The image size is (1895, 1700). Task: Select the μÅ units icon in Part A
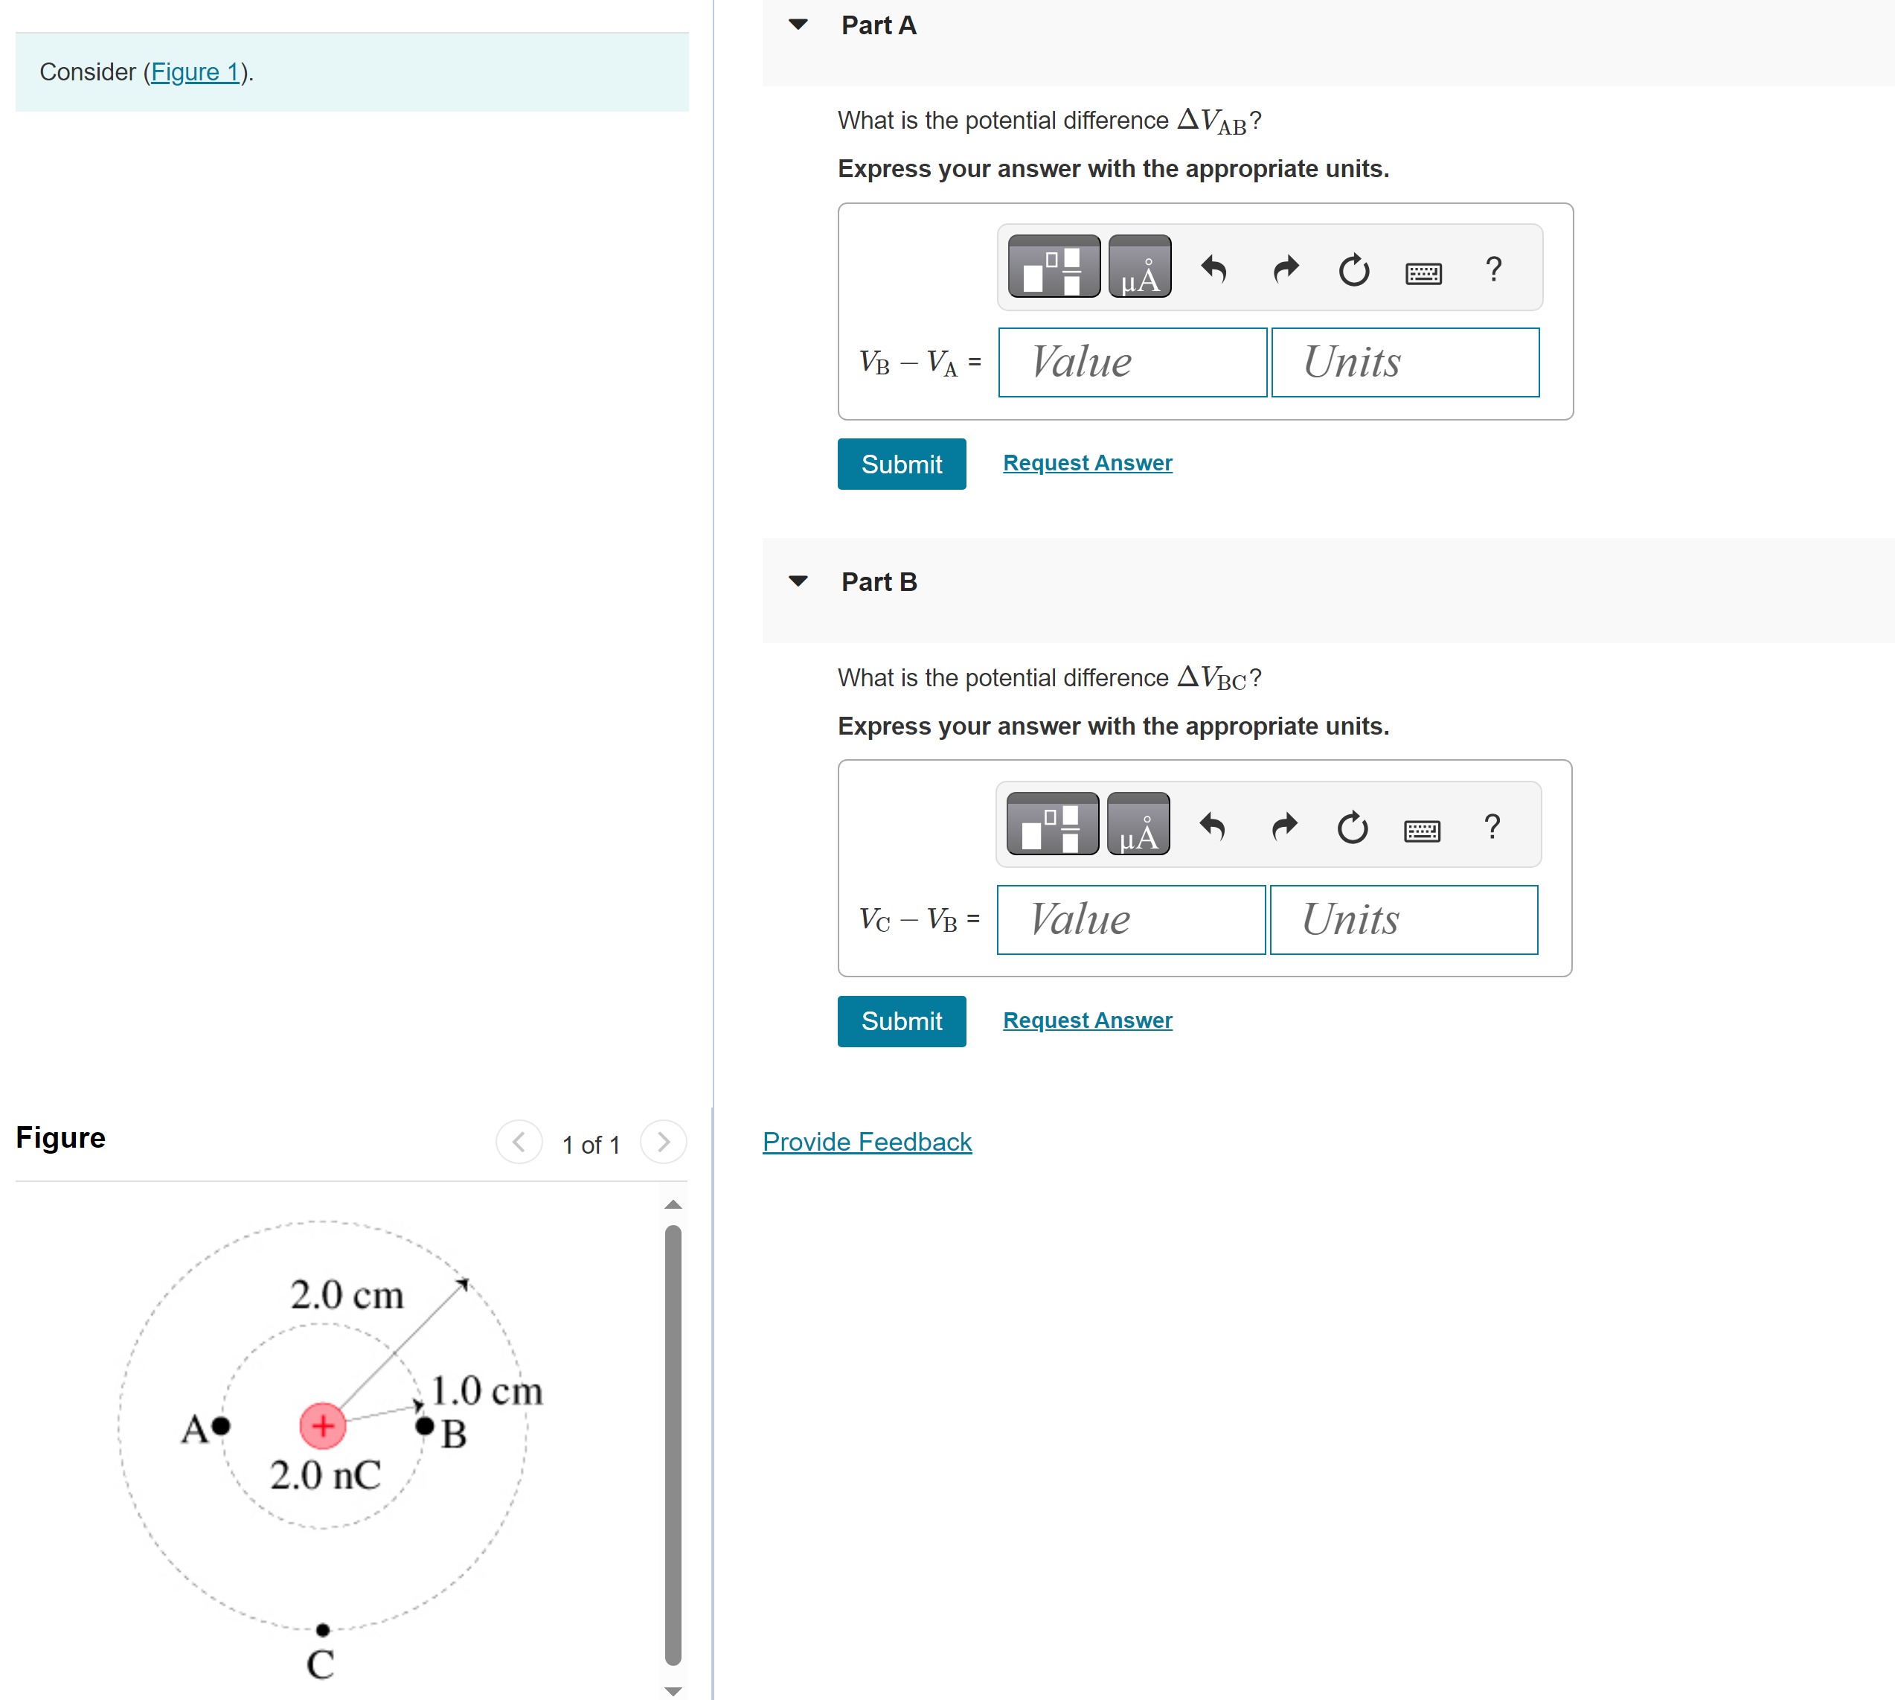pos(1140,270)
